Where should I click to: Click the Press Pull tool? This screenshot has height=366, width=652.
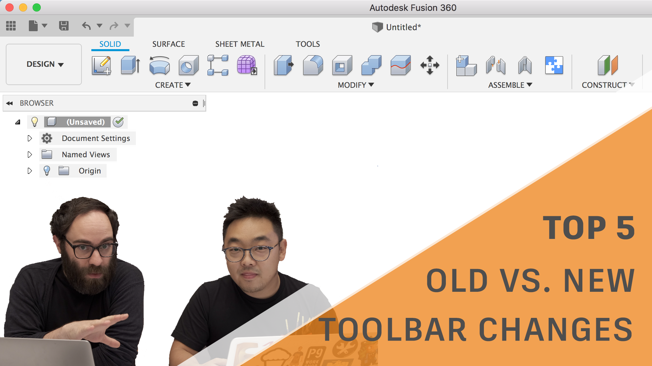click(284, 65)
